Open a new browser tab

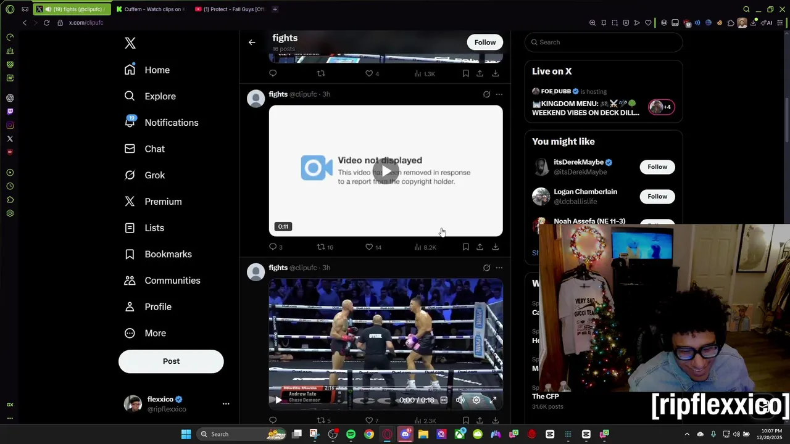pos(275,9)
